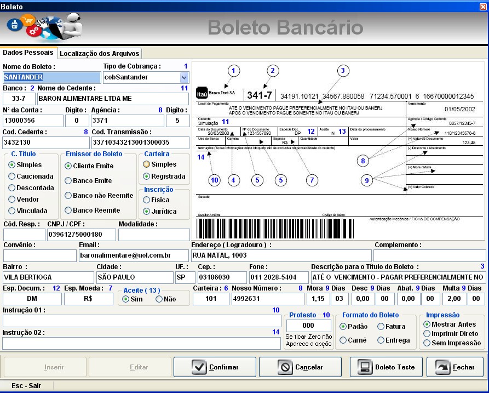Click the Banco code field
Screen dimensions: 489x393
click(x=19, y=99)
